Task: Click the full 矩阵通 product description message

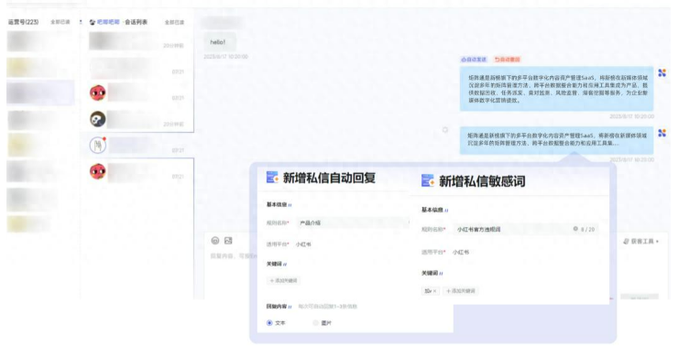Action: pyautogui.click(x=557, y=89)
